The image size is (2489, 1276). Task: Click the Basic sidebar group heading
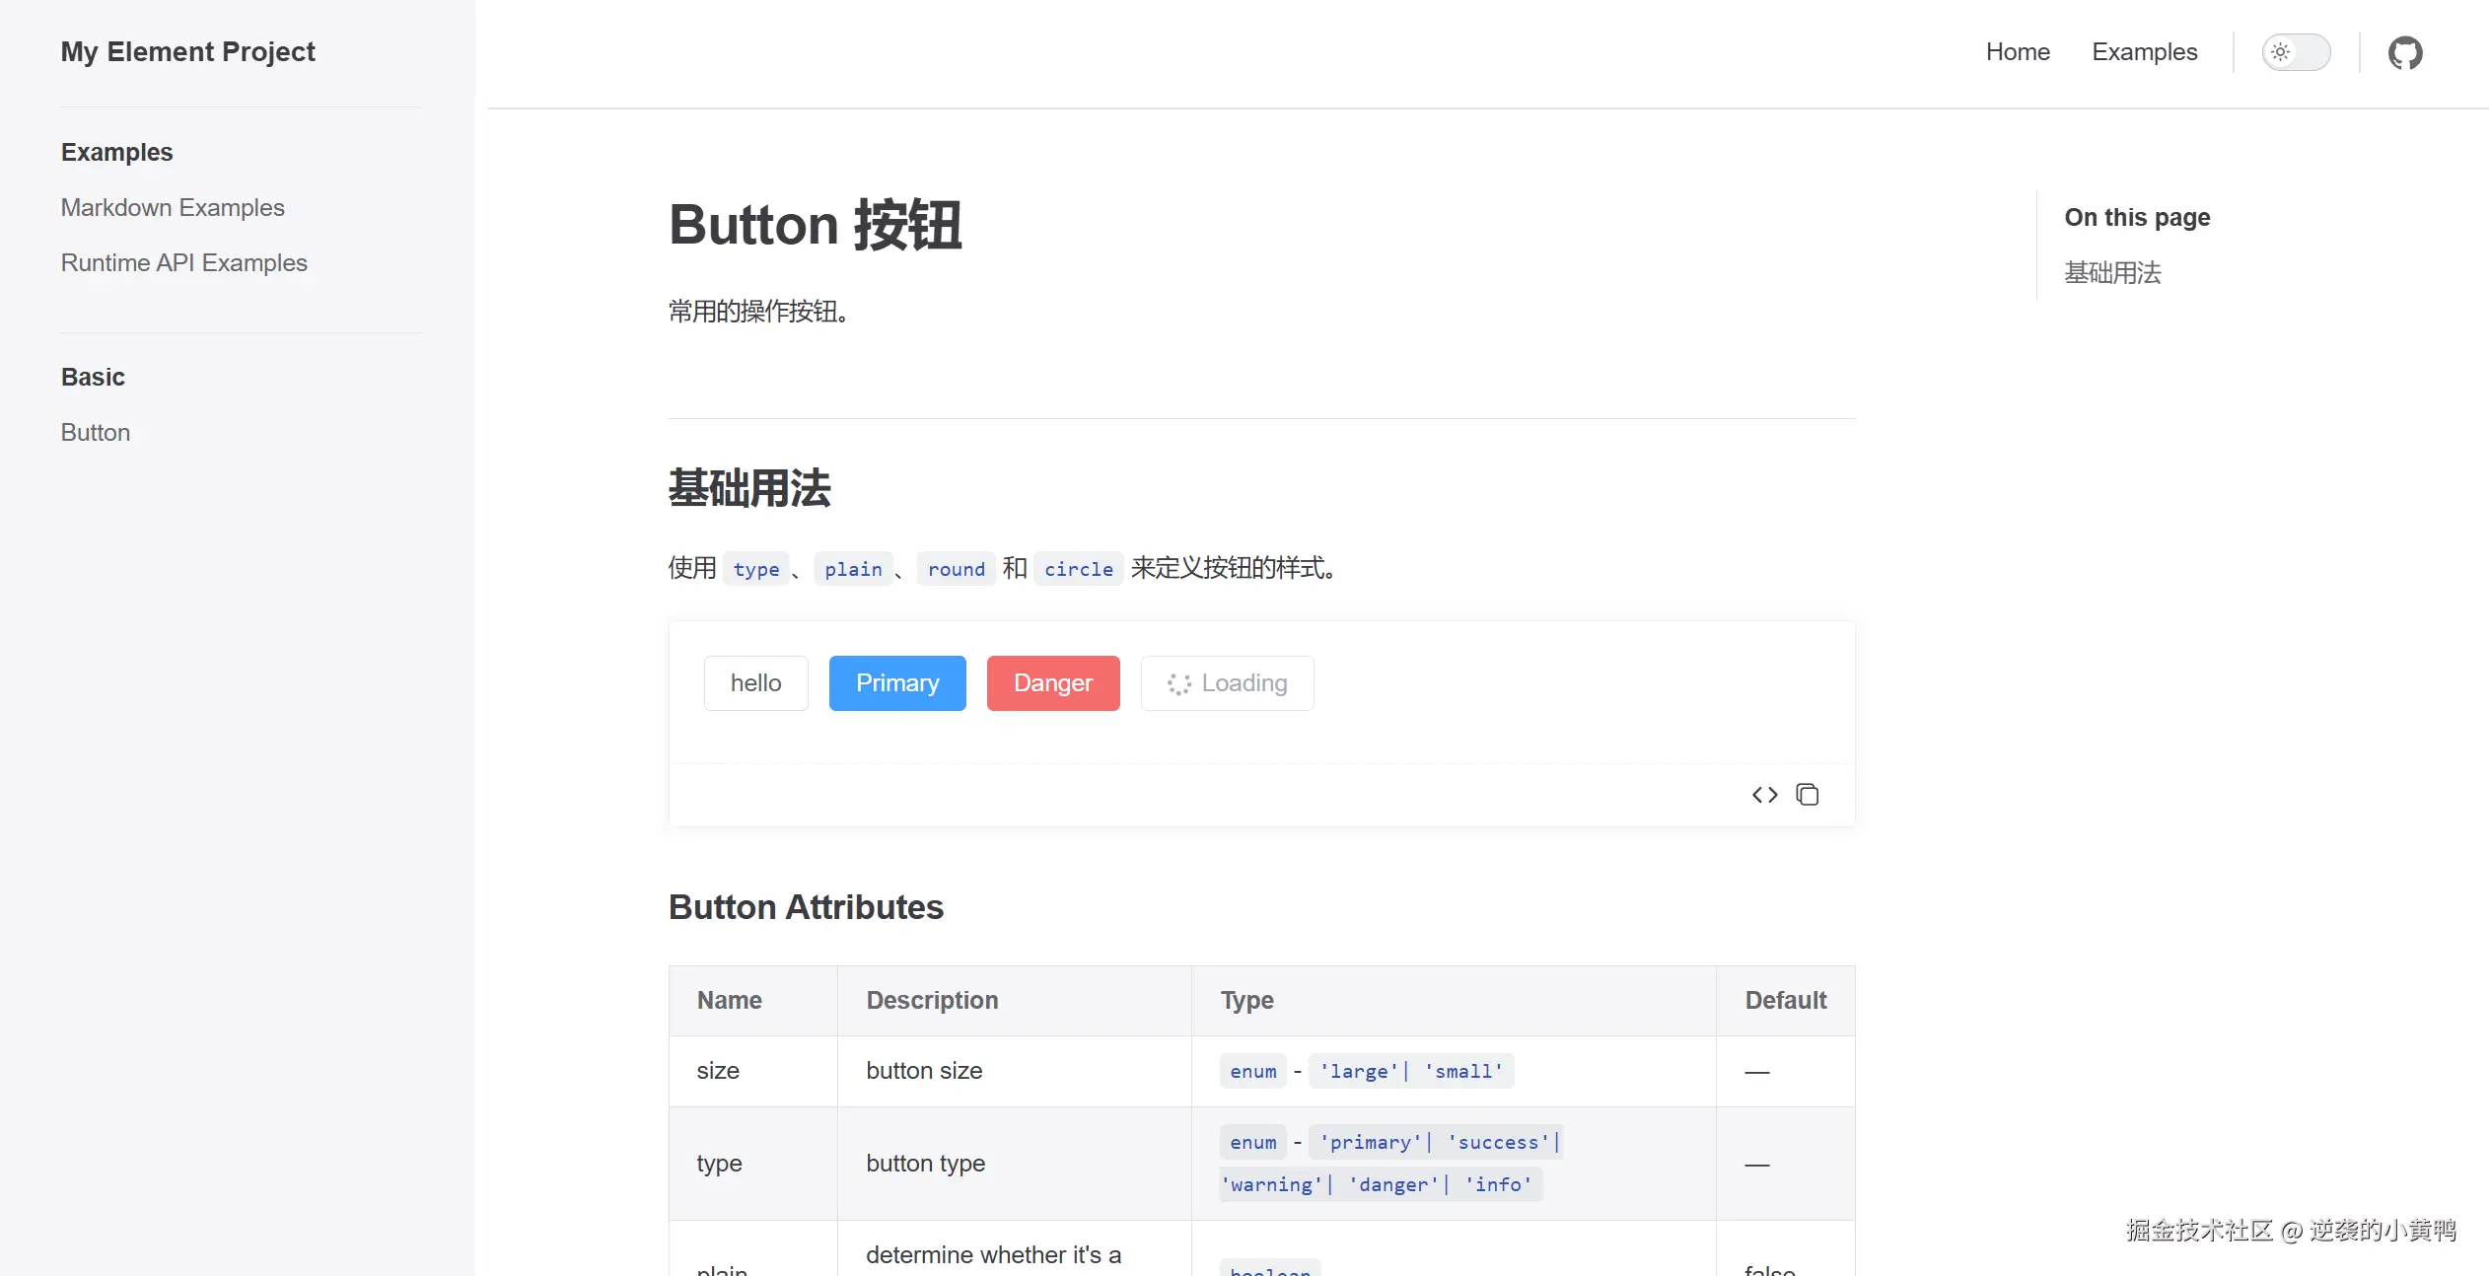pos(93,378)
